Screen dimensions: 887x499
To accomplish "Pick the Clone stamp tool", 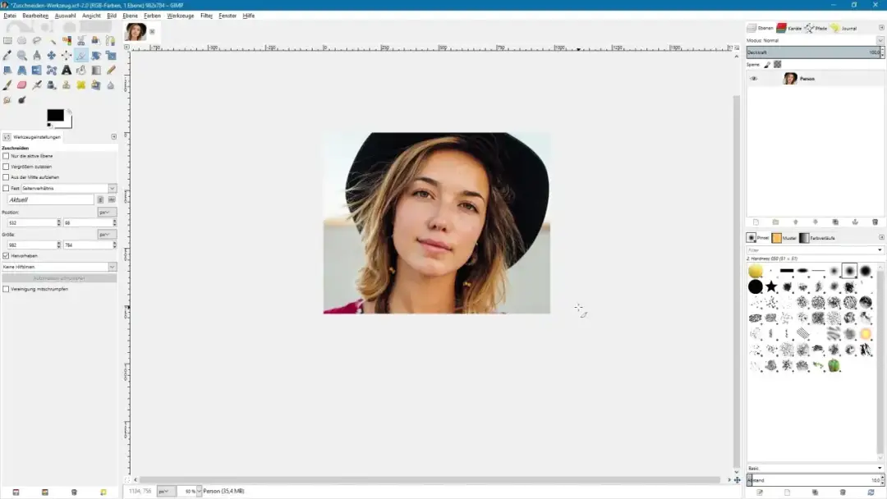I will coord(67,85).
